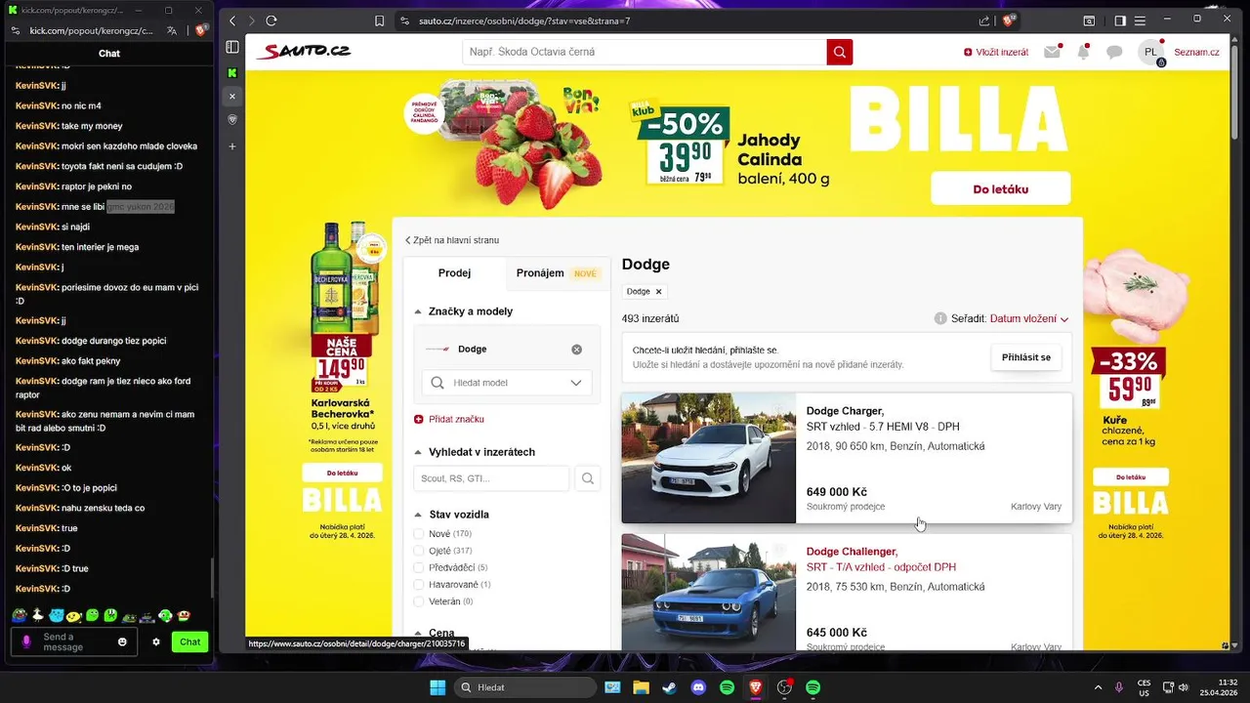Check the Nové vehicle condition box
Screen dimensions: 1250x703
(419, 534)
